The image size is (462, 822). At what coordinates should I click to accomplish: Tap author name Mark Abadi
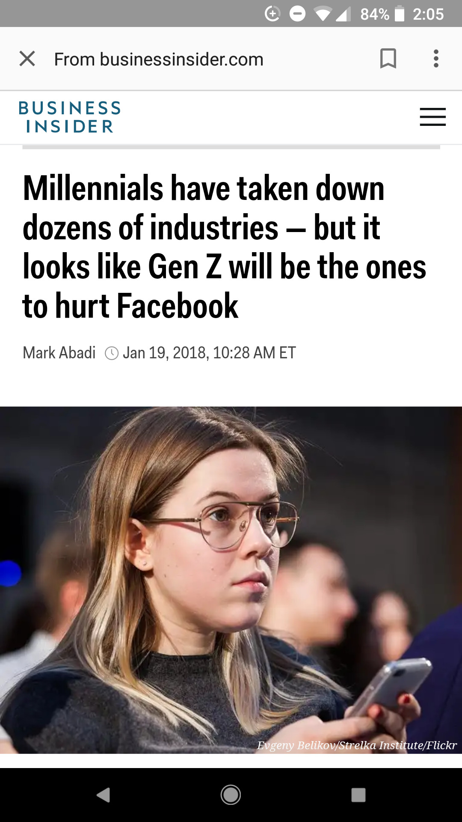point(59,353)
